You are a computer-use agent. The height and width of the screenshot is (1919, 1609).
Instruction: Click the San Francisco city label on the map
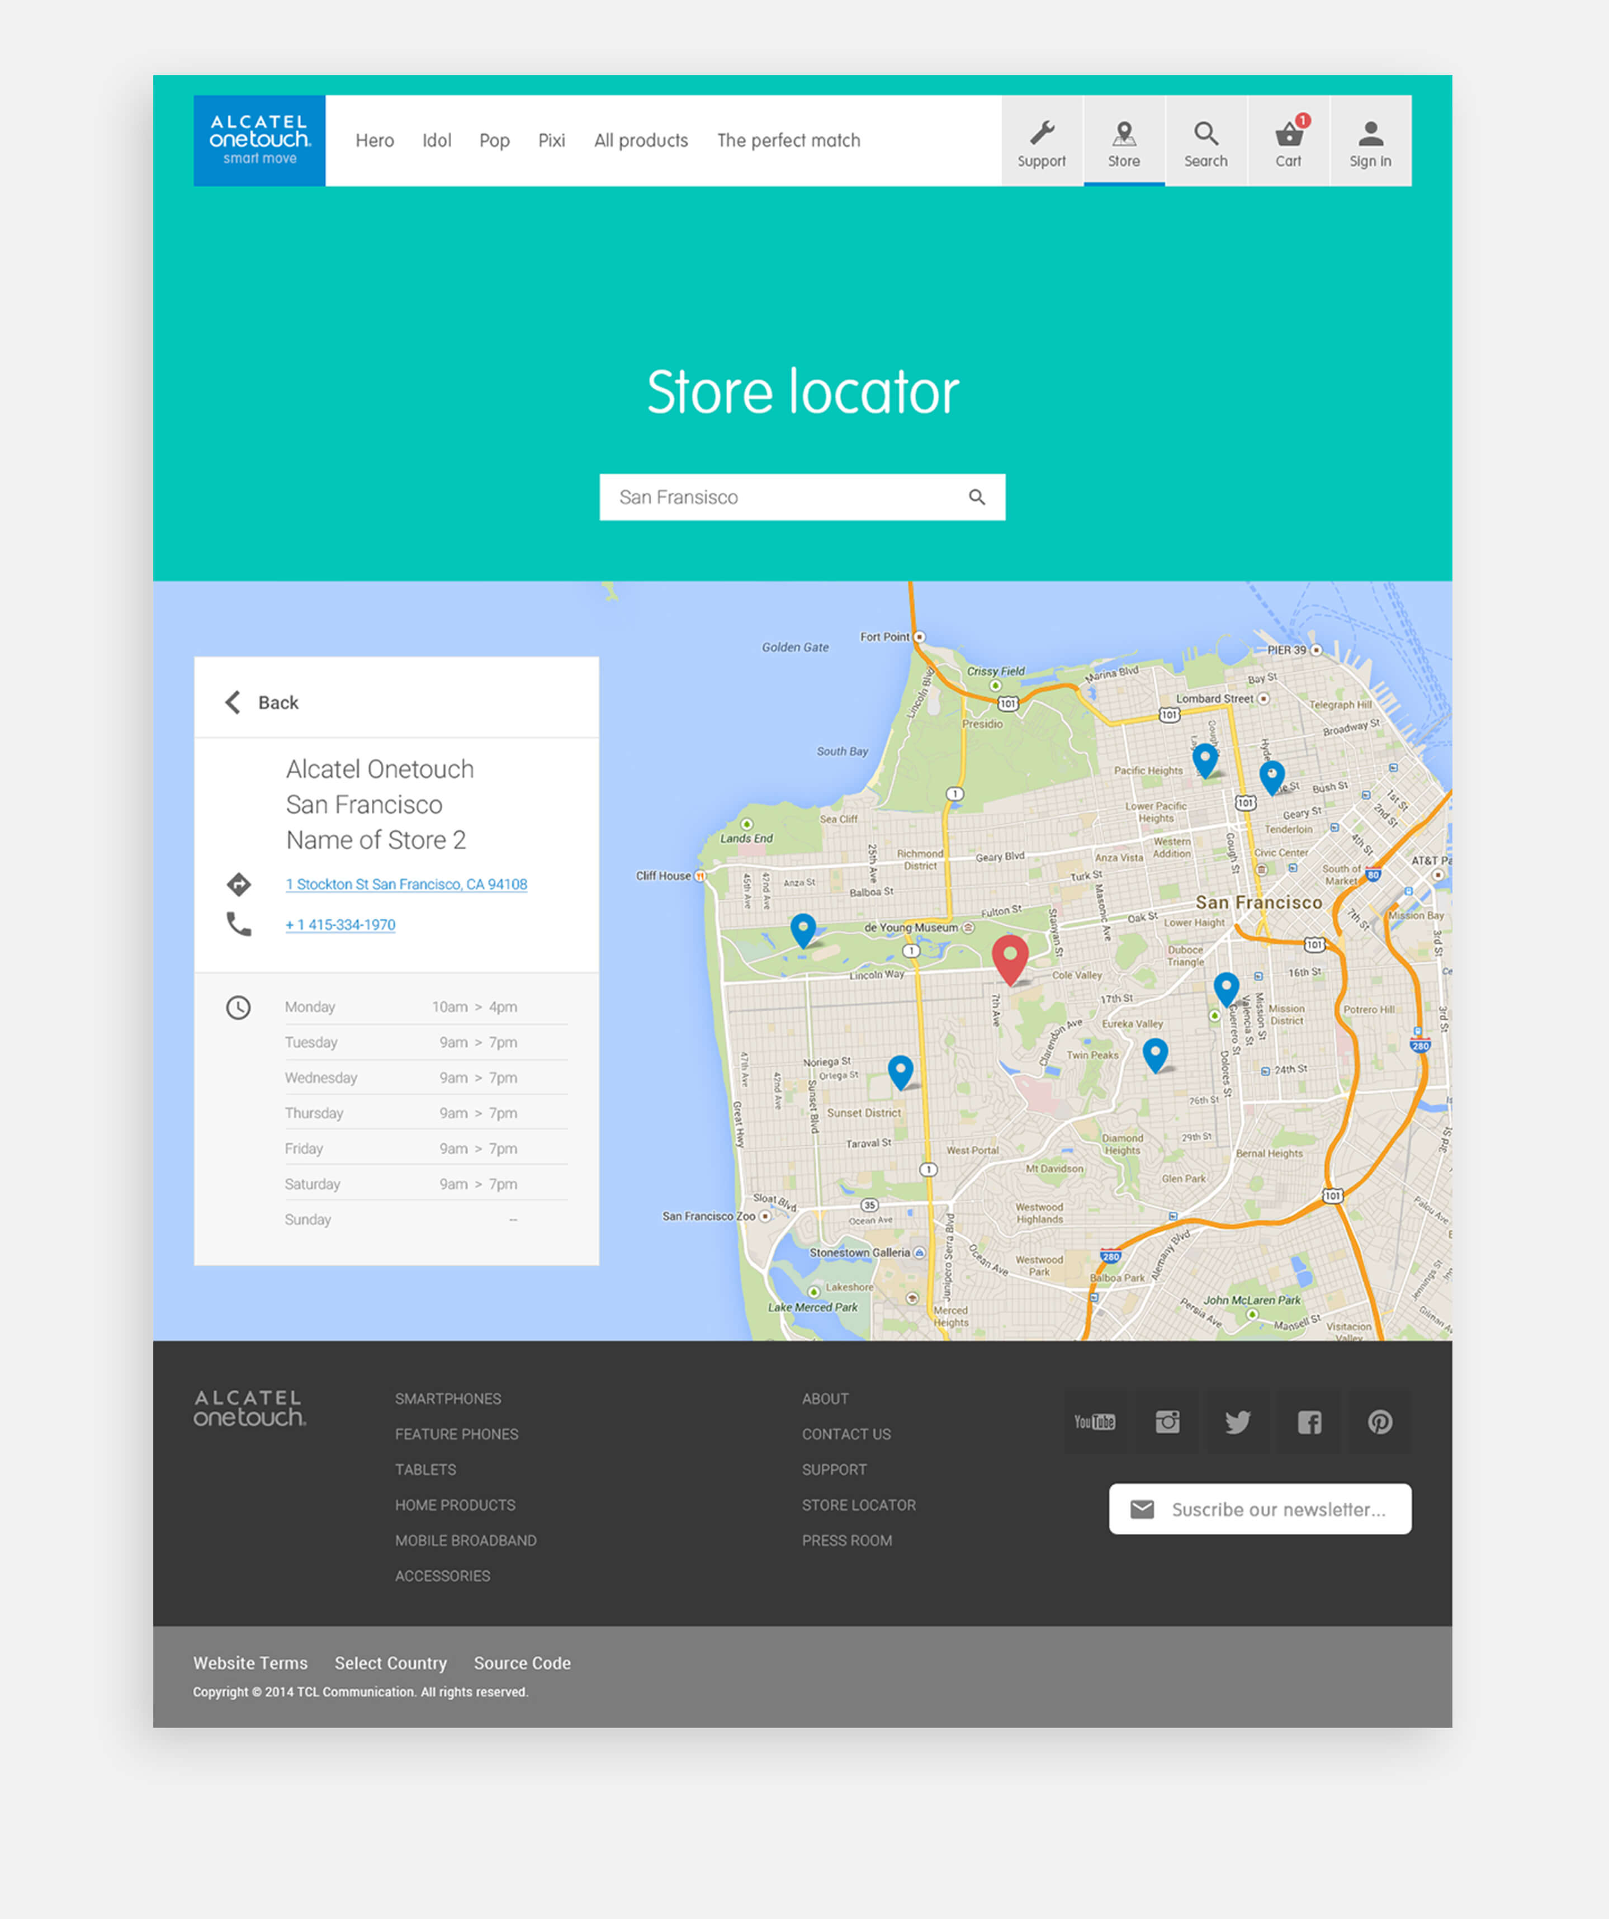click(x=1258, y=903)
